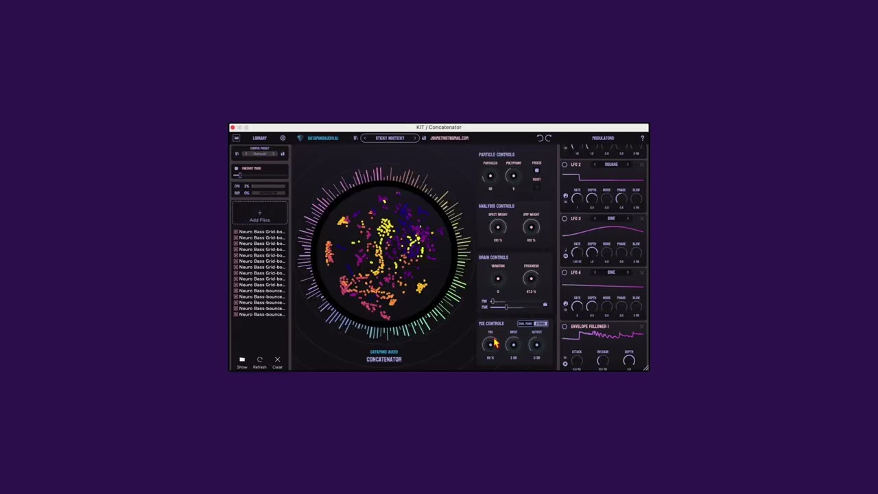Image resolution: width=878 pixels, height=494 pixels.
Task: Toggle checkbox of the first Neuro Bass Grid file
Action: pyautogui.click(x=236, y=232)
